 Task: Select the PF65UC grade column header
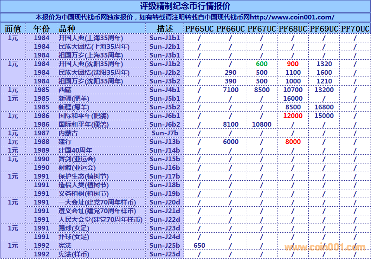coord(199,29)
